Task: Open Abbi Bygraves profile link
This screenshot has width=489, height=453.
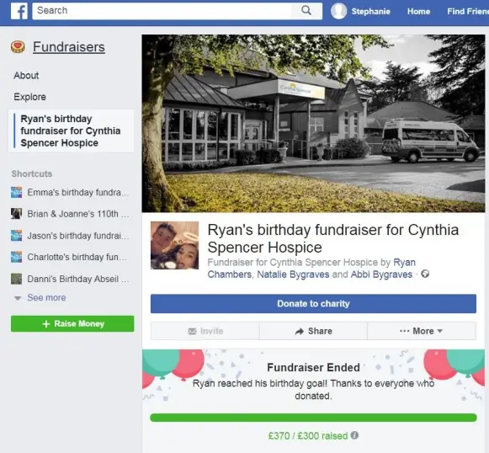Action: click(382, 274)
